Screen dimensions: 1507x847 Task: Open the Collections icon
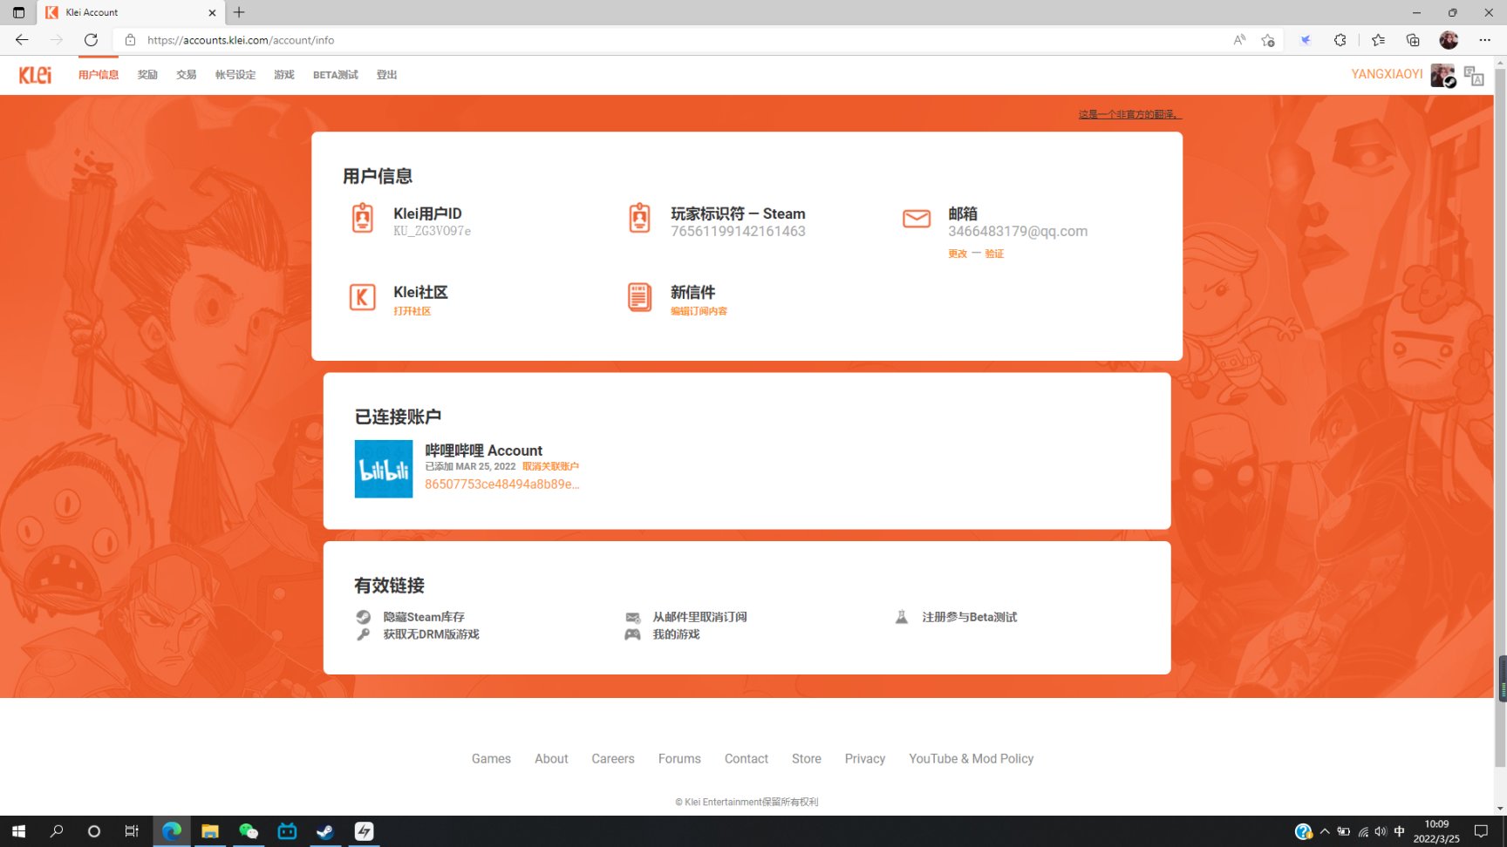pos(1413,40)
